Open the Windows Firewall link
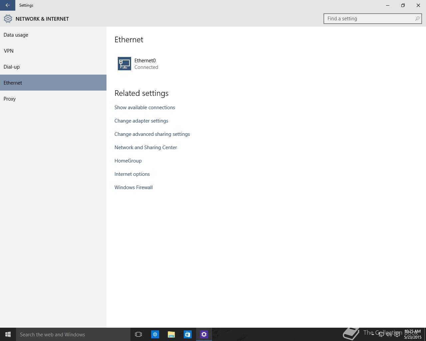426x341 pixels. tap(133, 187)
